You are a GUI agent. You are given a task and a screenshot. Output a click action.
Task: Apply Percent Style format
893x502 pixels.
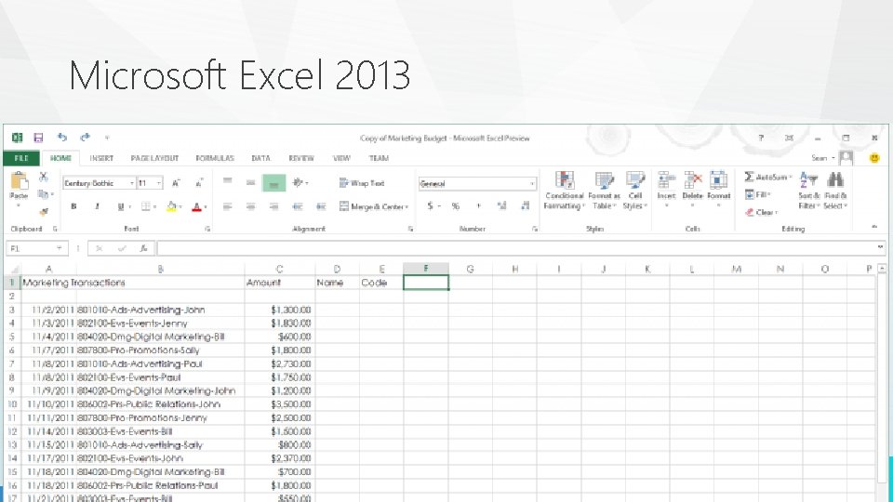click(x=455, y=206)
